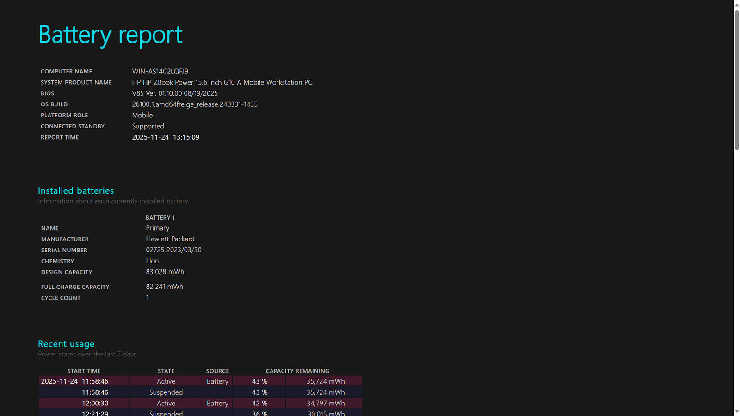Click the SYSTEM PRODUCT NAME label

click(76, 83)
